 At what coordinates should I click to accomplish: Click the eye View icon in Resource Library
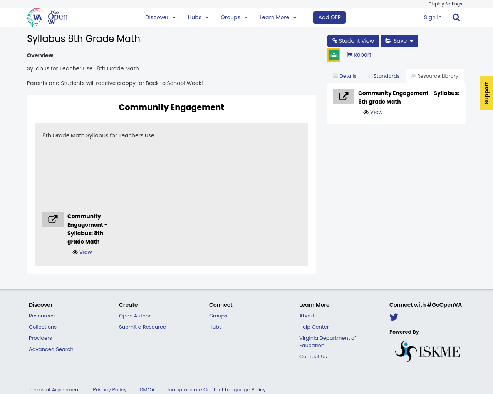[x=372, y=112]
